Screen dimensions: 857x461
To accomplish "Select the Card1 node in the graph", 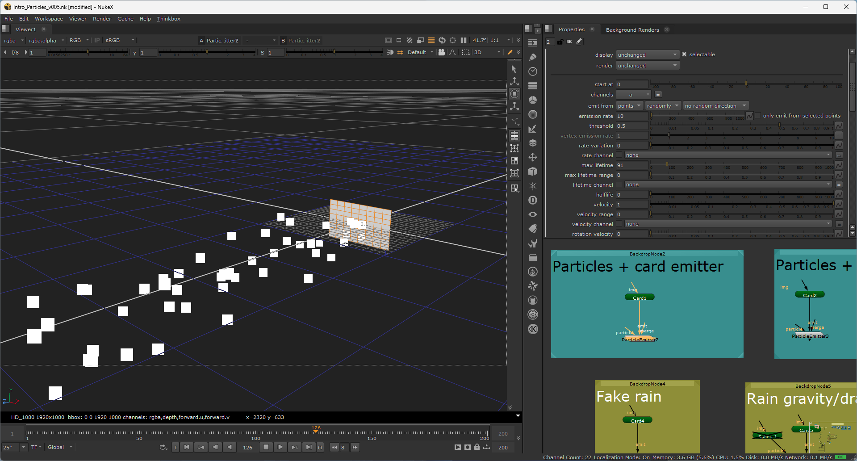I will (x=639, y=298).
